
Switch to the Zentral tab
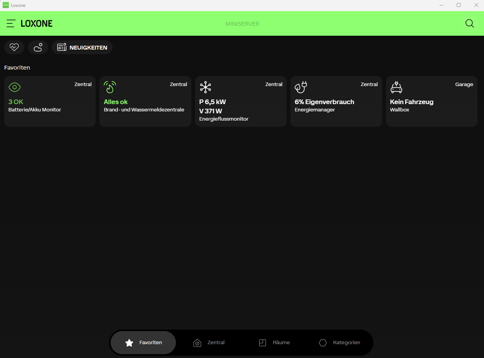209,343
